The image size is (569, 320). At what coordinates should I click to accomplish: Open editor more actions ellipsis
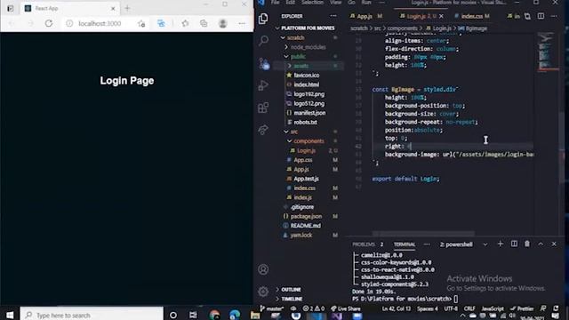554,16
